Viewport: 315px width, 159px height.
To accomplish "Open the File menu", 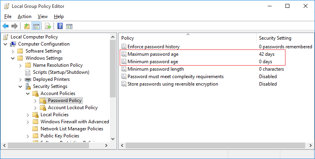I will coord(8,16).
